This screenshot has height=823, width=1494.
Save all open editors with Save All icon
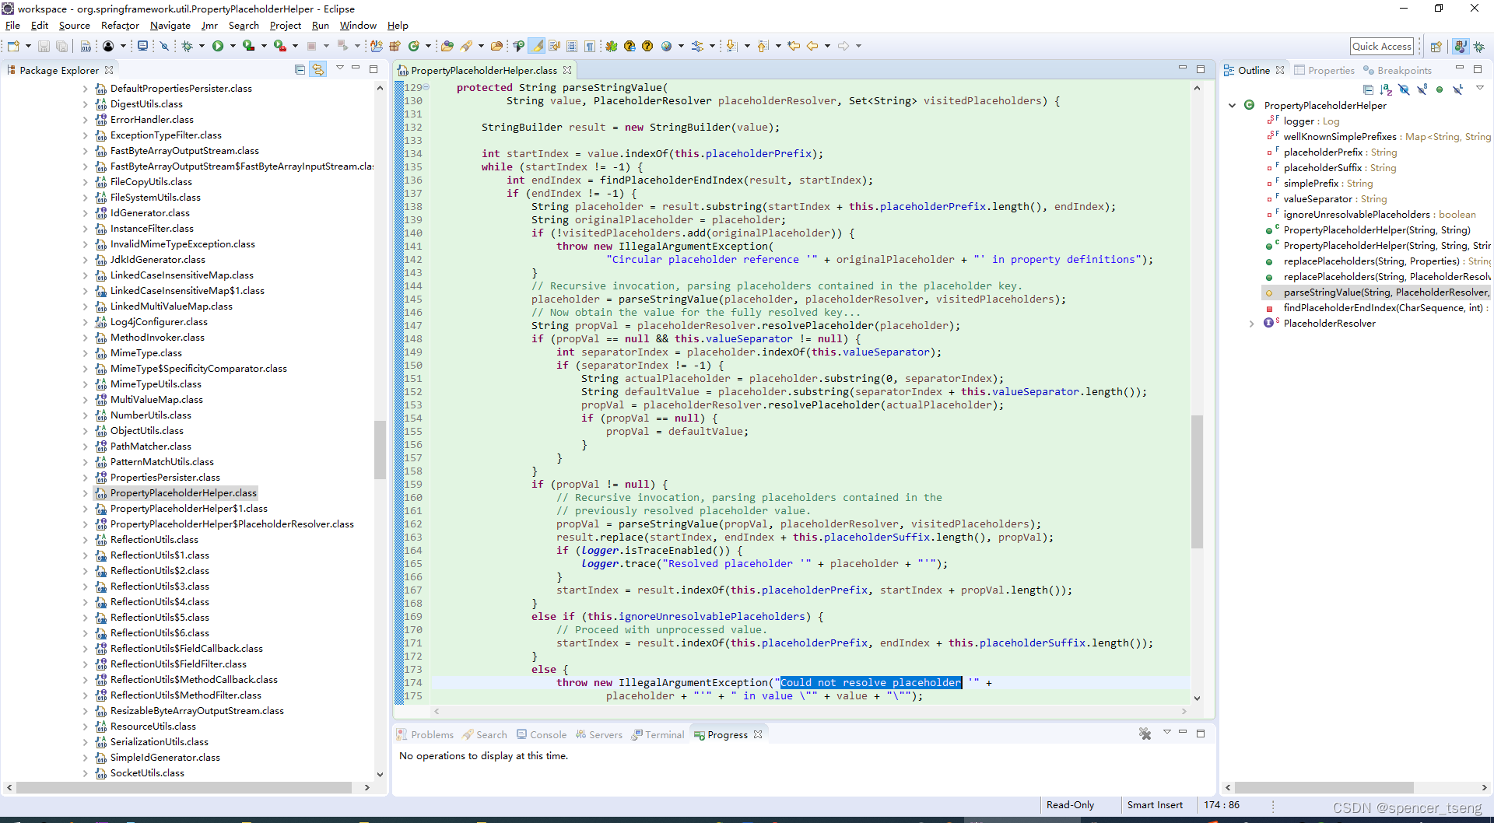click(61, 45)
